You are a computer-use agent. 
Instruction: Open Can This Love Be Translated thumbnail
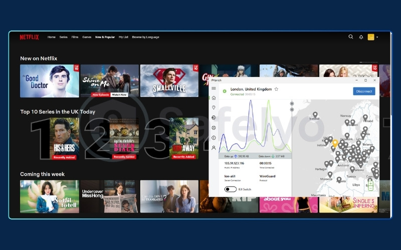tap(169, 196)
